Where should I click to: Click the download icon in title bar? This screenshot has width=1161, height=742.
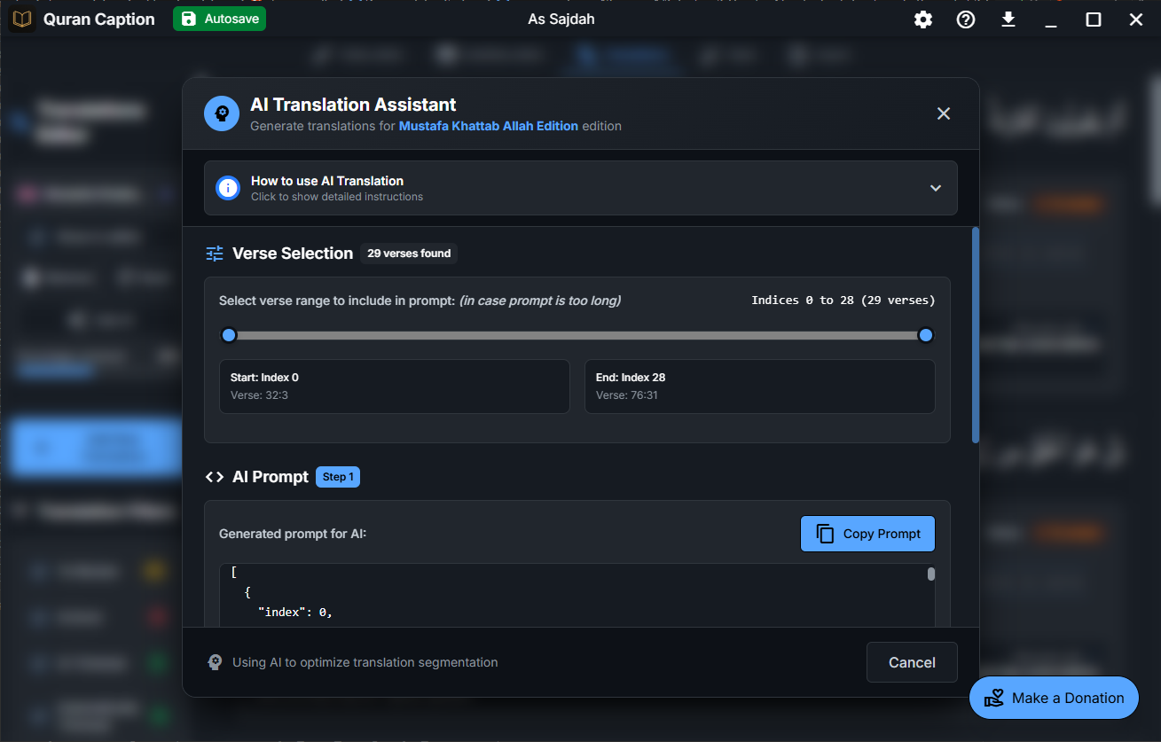pos(1008,20)
